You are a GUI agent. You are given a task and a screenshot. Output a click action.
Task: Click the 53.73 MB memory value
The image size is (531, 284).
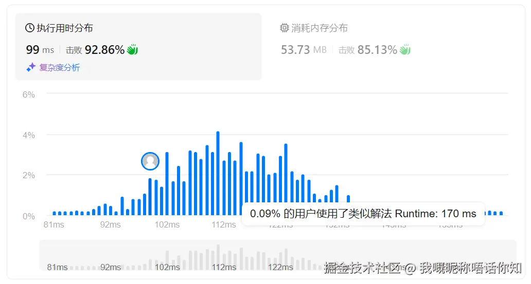point(304,50)
